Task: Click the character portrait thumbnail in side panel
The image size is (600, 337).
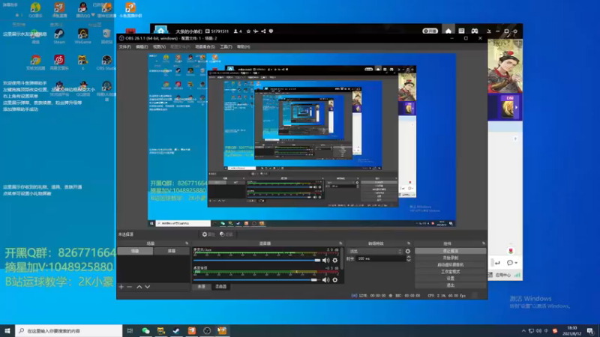Action: 505,66
